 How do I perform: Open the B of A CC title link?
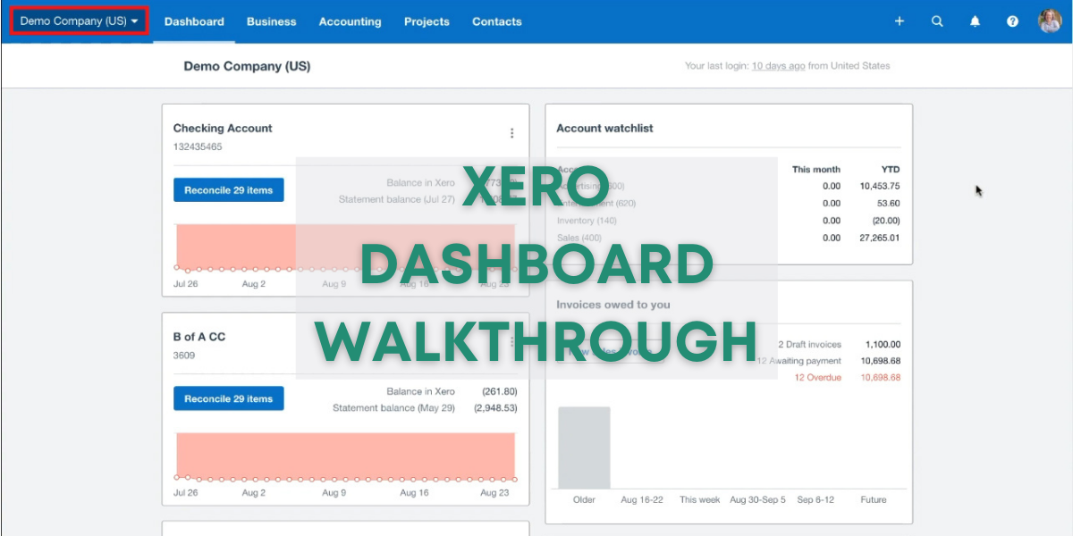tap(199, 338)
